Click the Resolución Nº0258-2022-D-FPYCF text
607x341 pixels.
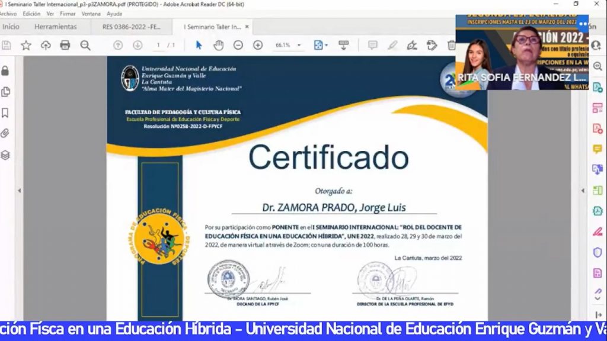[x=183, y=127]
